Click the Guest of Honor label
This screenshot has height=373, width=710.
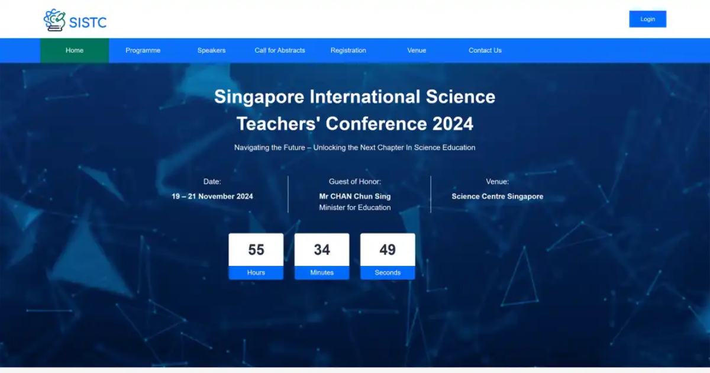tap(354, 182)
